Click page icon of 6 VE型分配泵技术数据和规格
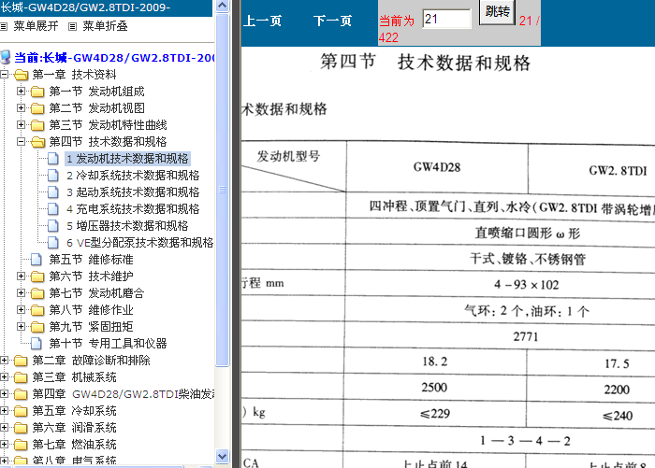Image resolution: width=655 pixels, height=468 pixels. [x=53, y=243]
